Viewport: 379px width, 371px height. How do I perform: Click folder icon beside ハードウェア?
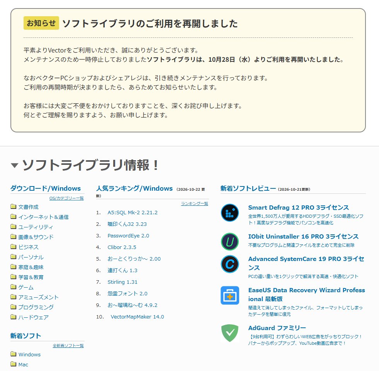coord(13,317)
